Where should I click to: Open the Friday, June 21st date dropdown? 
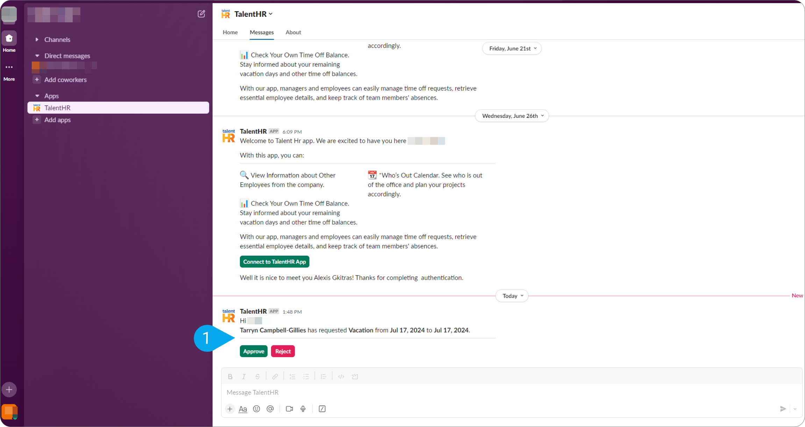512,48
